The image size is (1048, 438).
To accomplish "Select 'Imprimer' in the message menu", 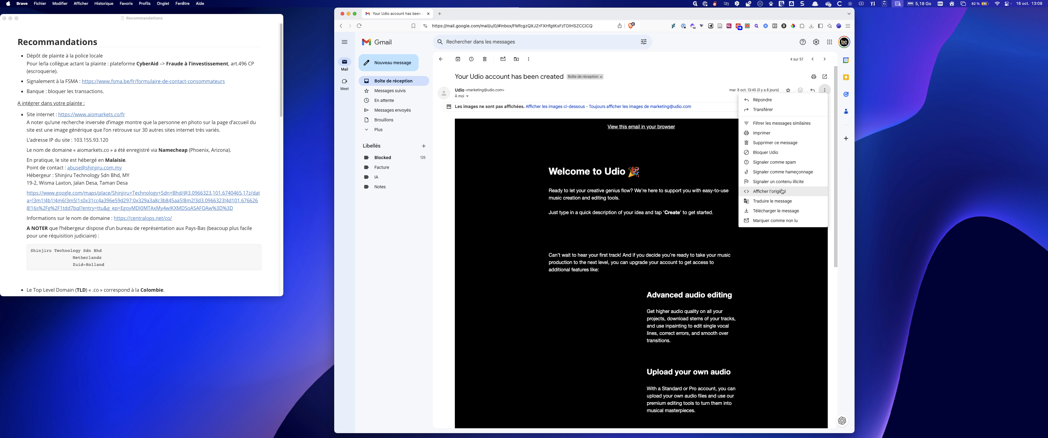I will (783, 133).
